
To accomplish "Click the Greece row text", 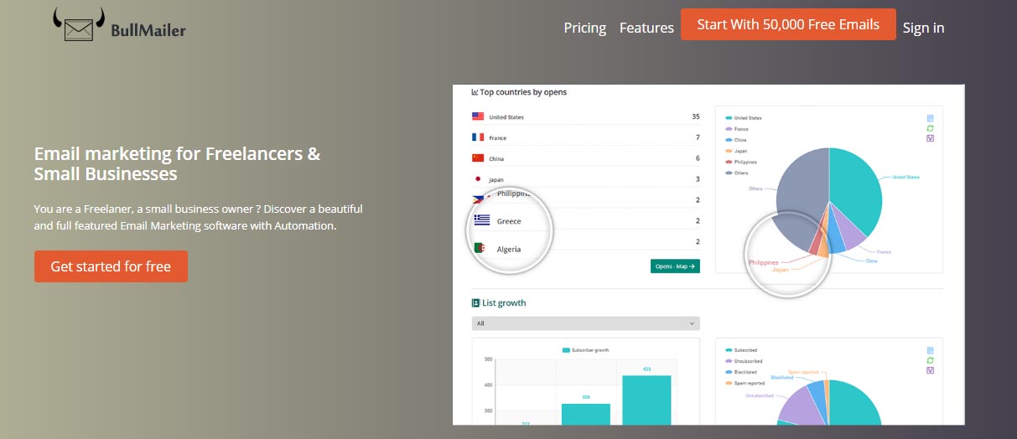I will tap(509, 221).
